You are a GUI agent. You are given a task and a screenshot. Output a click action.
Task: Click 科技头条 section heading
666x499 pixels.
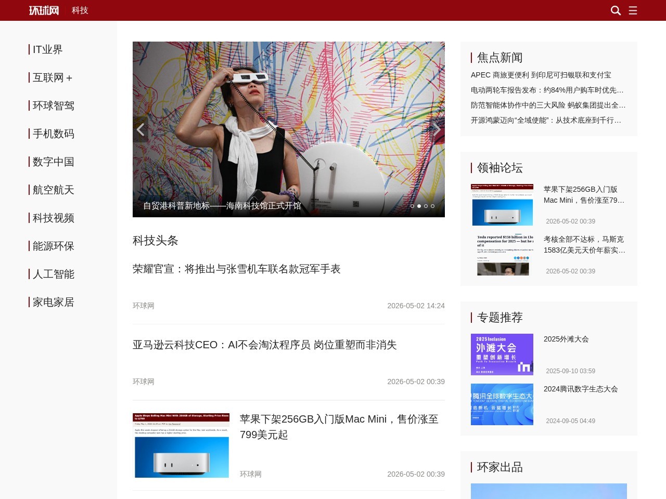(x=156, y=240)
